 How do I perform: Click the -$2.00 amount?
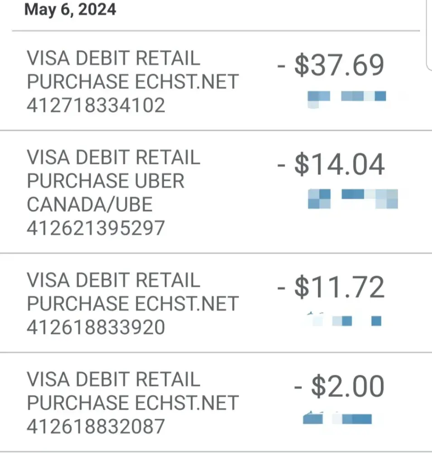pyautogui.click(x=339, y=387)
